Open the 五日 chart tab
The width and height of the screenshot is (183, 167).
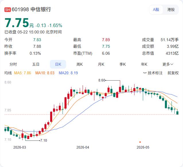36,64
